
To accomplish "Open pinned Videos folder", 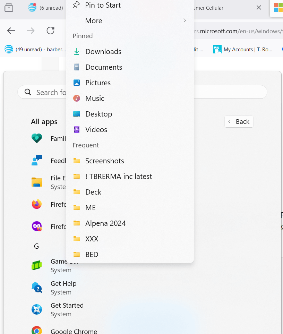I will tap(130, 129).
